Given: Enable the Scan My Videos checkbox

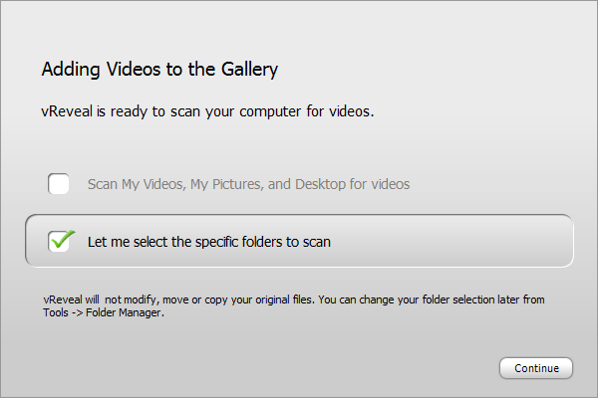Looking at the screenshot, I should (x=59, y=184).
